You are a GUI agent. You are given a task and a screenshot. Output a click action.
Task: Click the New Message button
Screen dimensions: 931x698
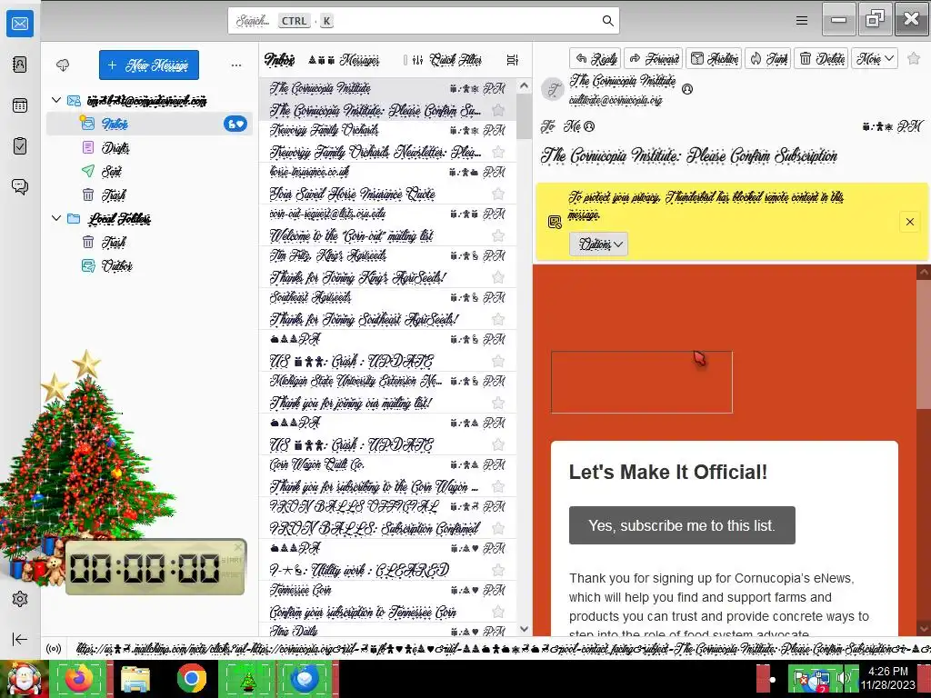coord(149,65)
